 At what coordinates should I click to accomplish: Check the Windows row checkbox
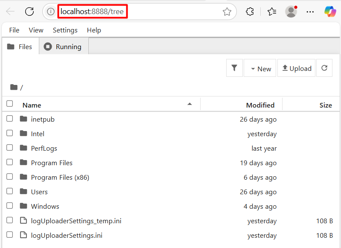click(x=9, y=206)
